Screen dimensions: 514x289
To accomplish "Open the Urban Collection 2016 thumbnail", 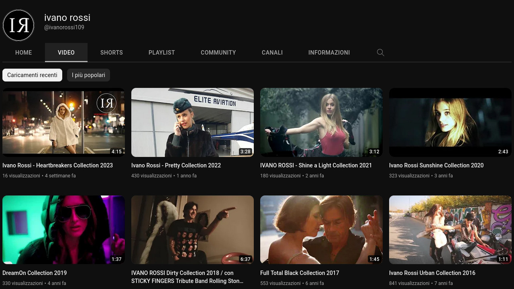I will point(450,230).
